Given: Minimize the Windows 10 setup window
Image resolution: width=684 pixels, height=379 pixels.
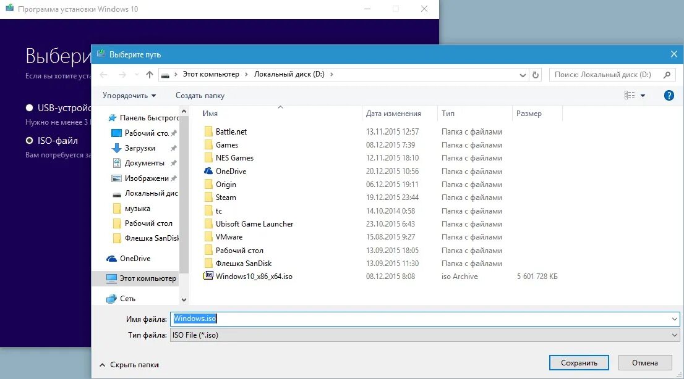Looking at the screenshot, I should click(367, 9).
